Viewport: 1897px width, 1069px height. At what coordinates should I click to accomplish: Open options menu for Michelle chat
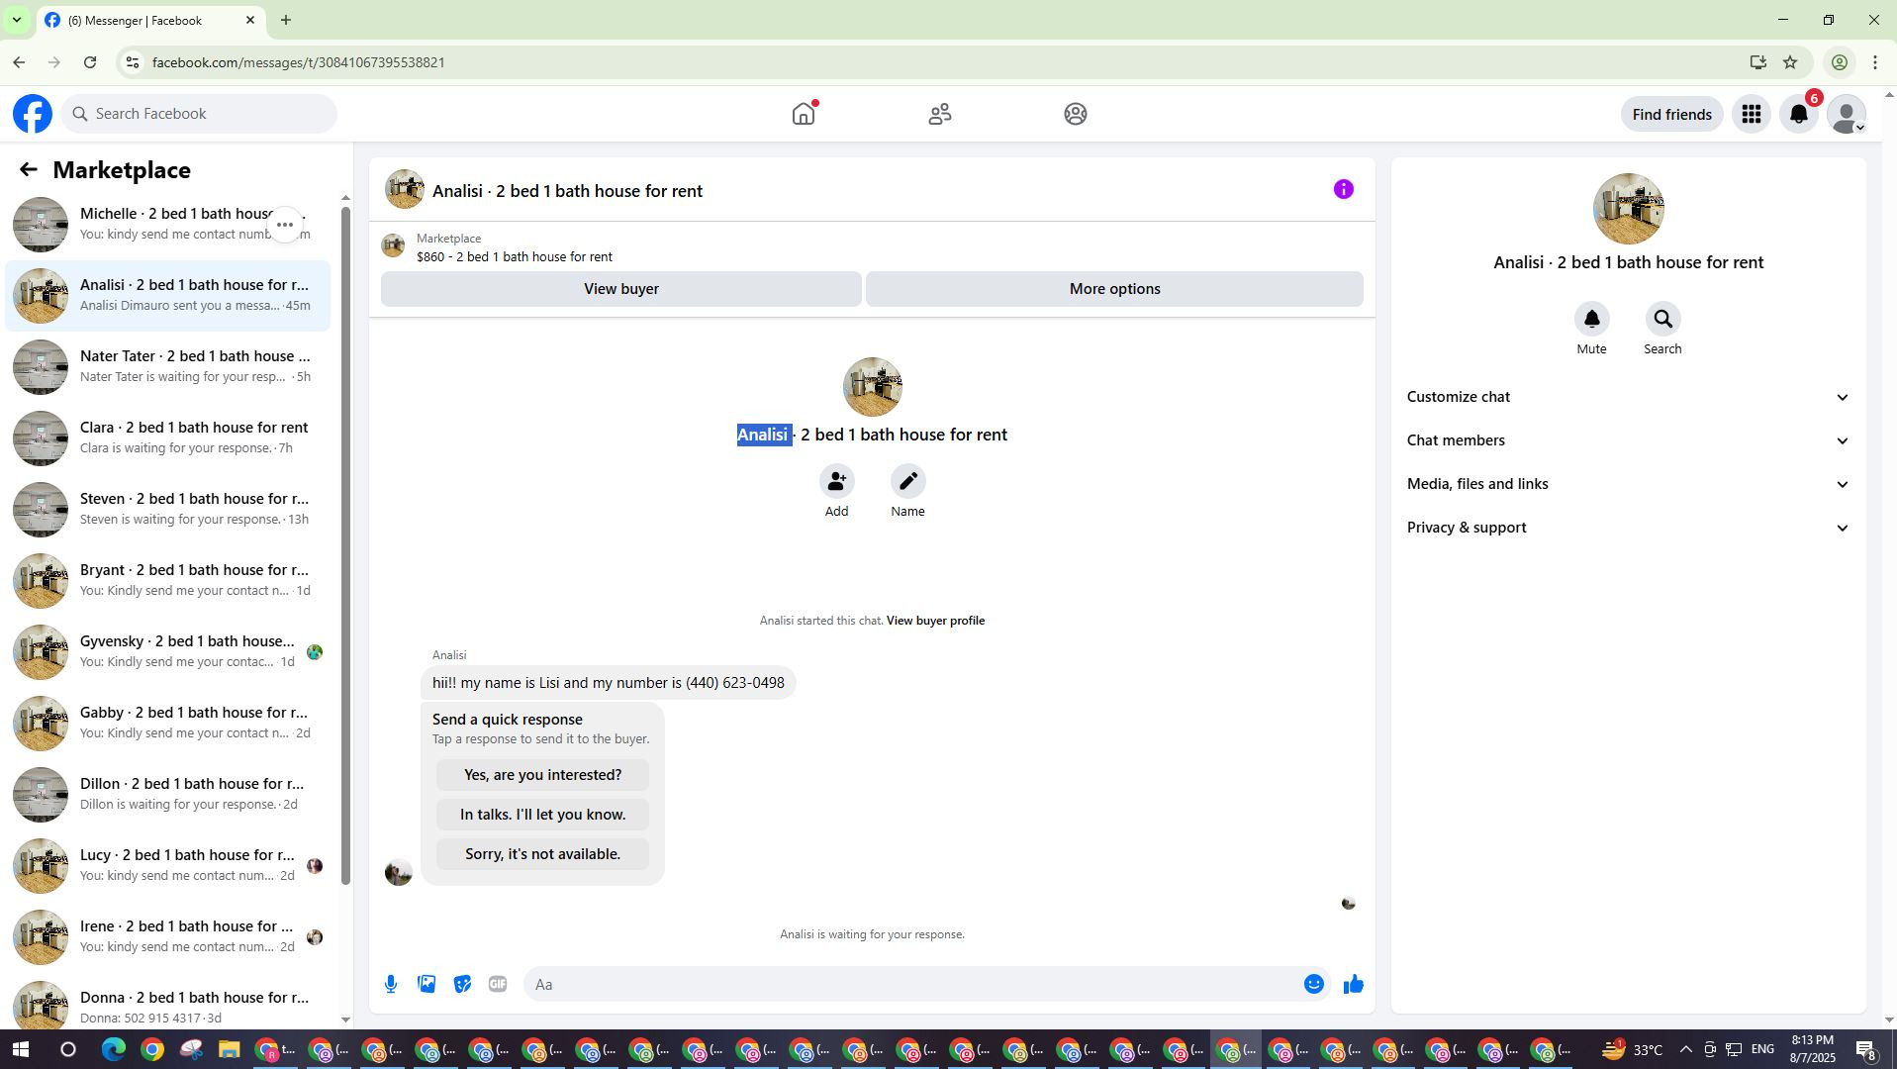coord(285,225)
